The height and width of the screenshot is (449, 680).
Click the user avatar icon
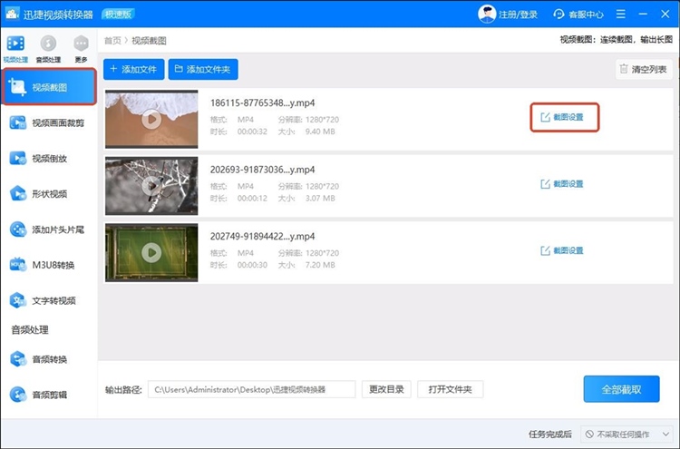click(x=487, y=15)
